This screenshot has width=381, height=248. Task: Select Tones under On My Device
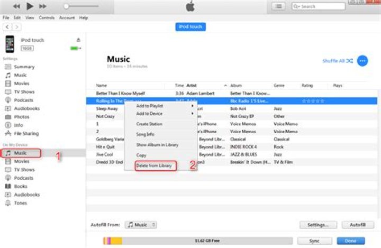[x=21, y=203]
